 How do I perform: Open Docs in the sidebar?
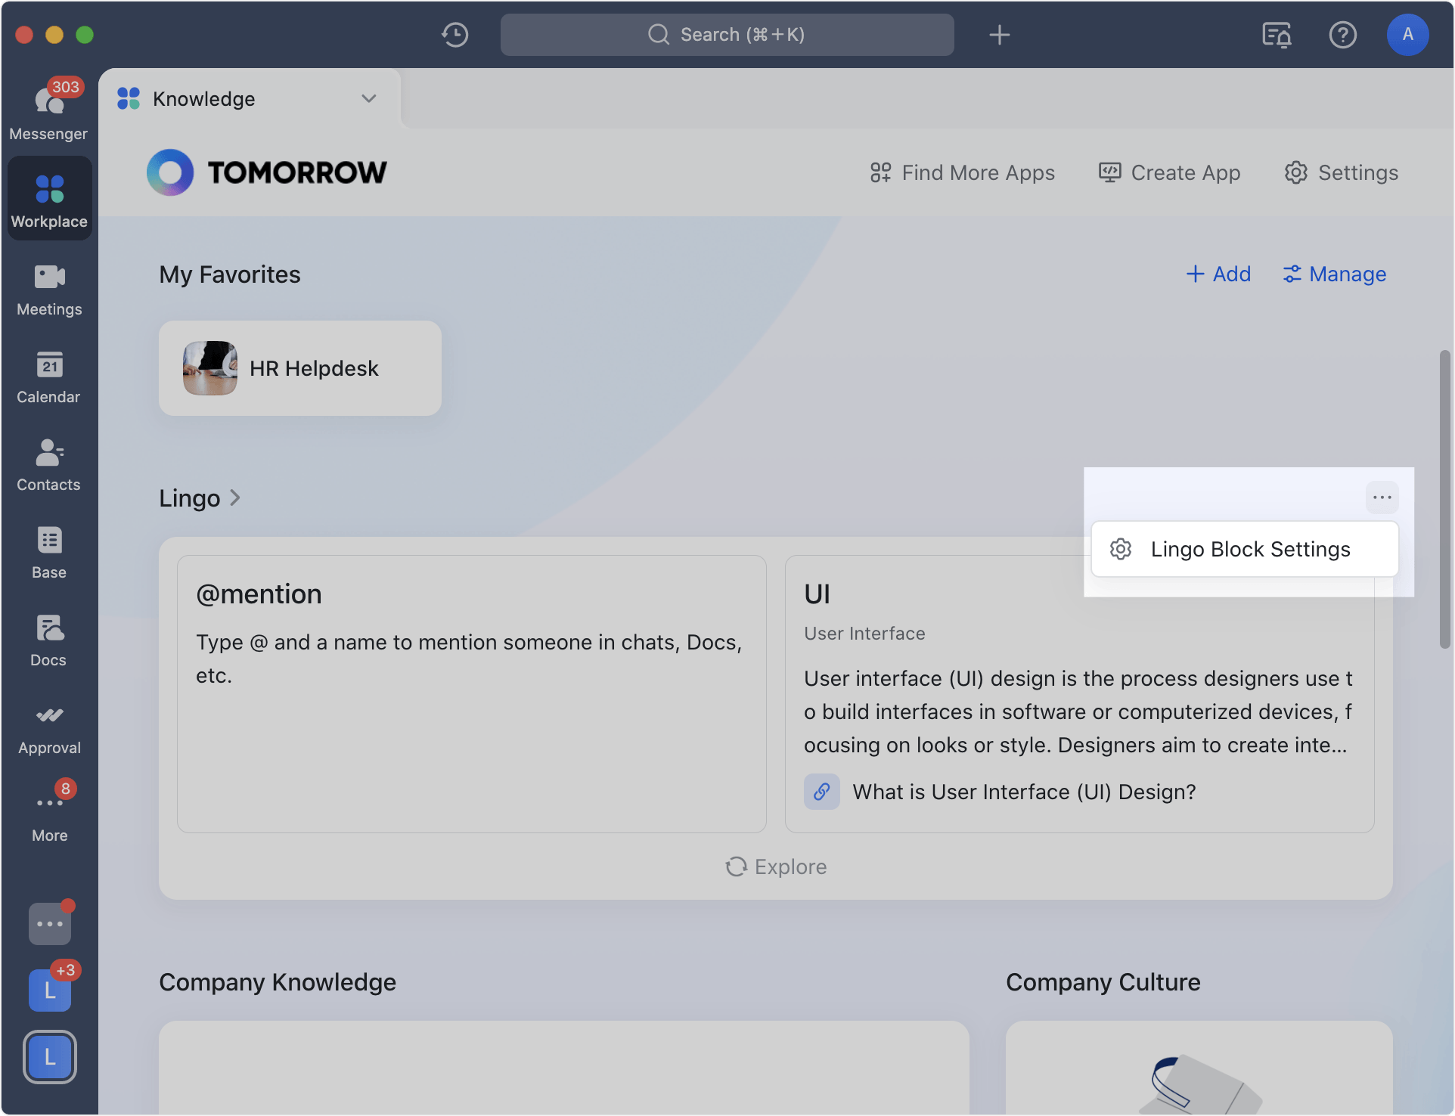point(49,640)
